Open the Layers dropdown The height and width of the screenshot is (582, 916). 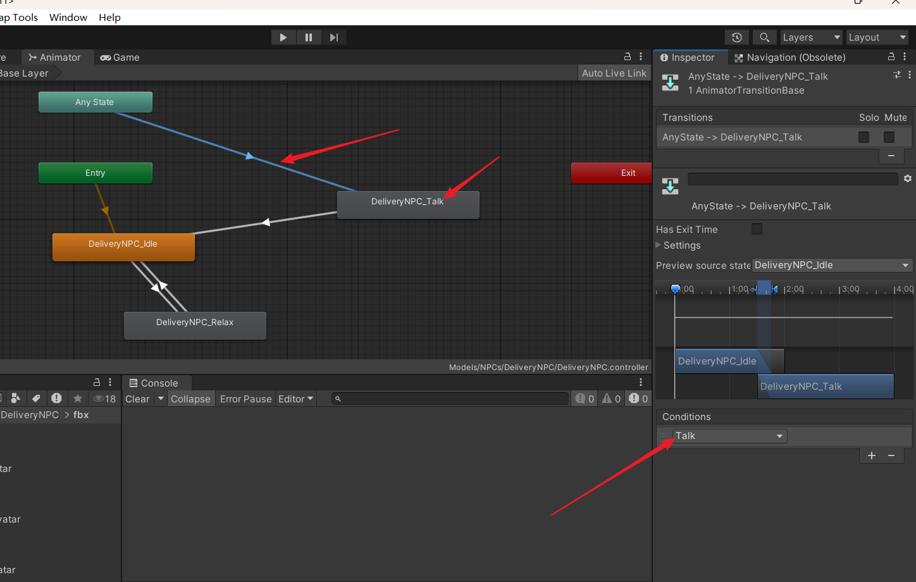[811, 37]
